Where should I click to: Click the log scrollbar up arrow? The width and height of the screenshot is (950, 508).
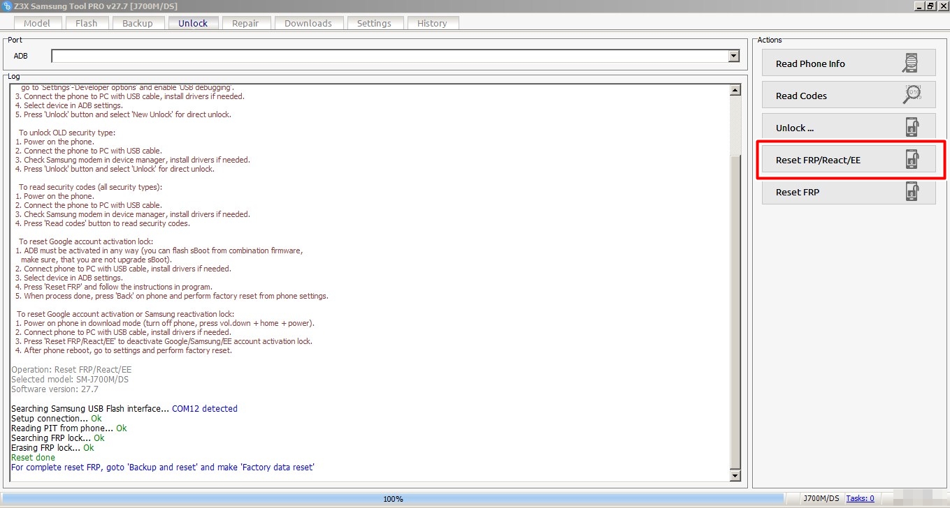pos(735,90)
